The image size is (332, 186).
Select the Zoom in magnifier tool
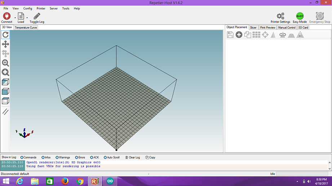coord(5,63)
